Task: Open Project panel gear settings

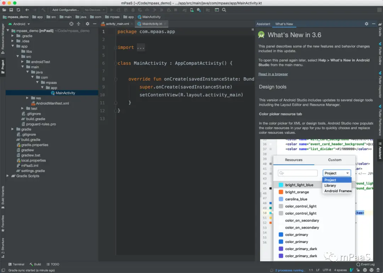Action: click(88, 24)
